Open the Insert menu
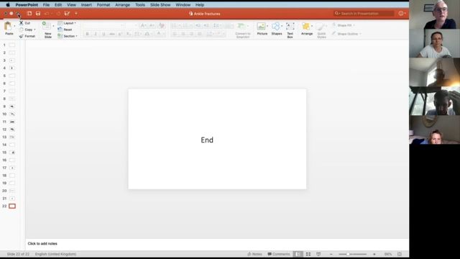This screenshot has height=259, width=460. (x=86, y=5)
